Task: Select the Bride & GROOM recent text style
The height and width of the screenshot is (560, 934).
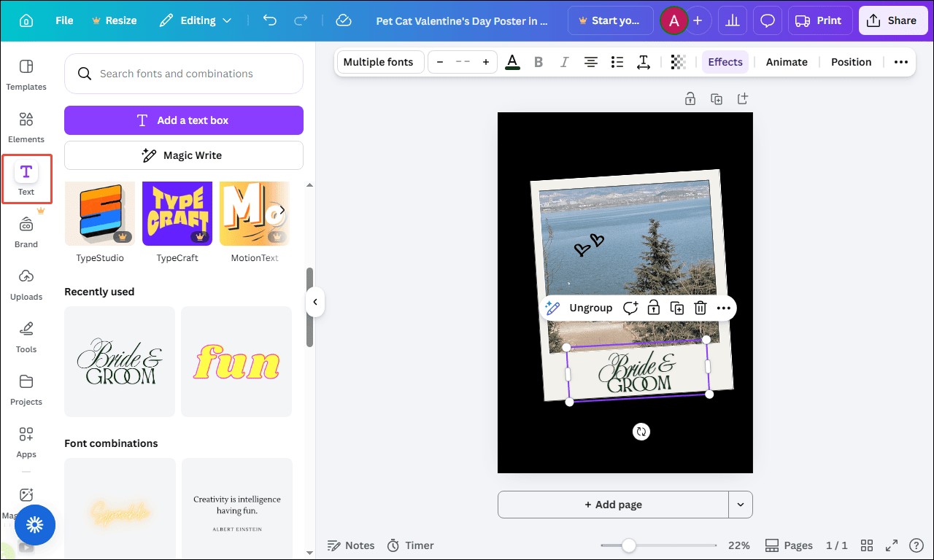Action: click(x=119, y=361)
